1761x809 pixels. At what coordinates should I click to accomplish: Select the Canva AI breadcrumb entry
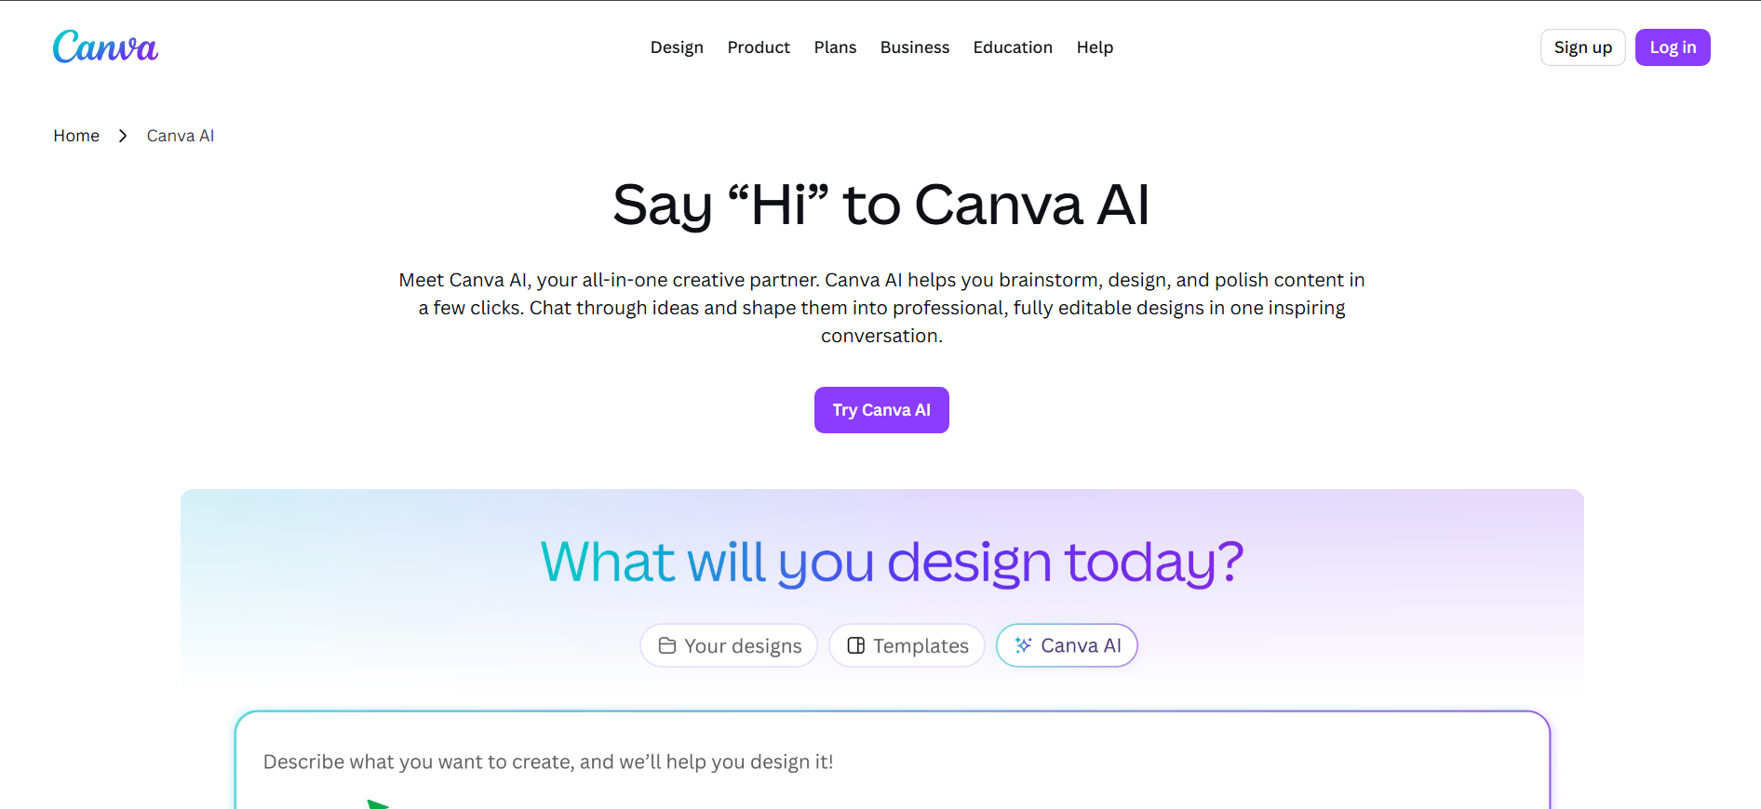pyautogui.click(x=180, y=136)
